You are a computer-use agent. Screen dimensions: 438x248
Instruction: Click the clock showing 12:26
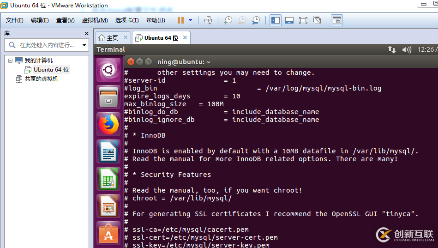(427, 49)
